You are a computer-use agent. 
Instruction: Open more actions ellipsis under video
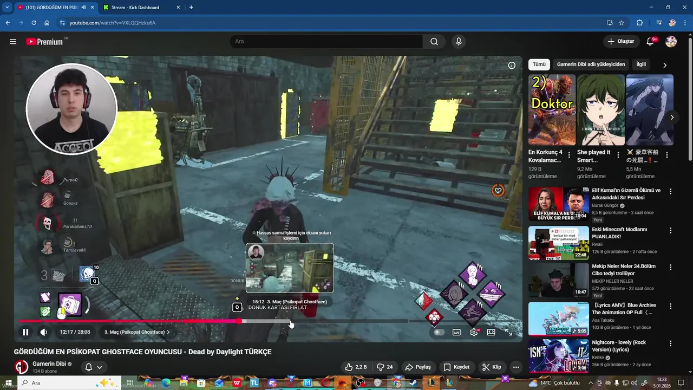pos(516,367)
